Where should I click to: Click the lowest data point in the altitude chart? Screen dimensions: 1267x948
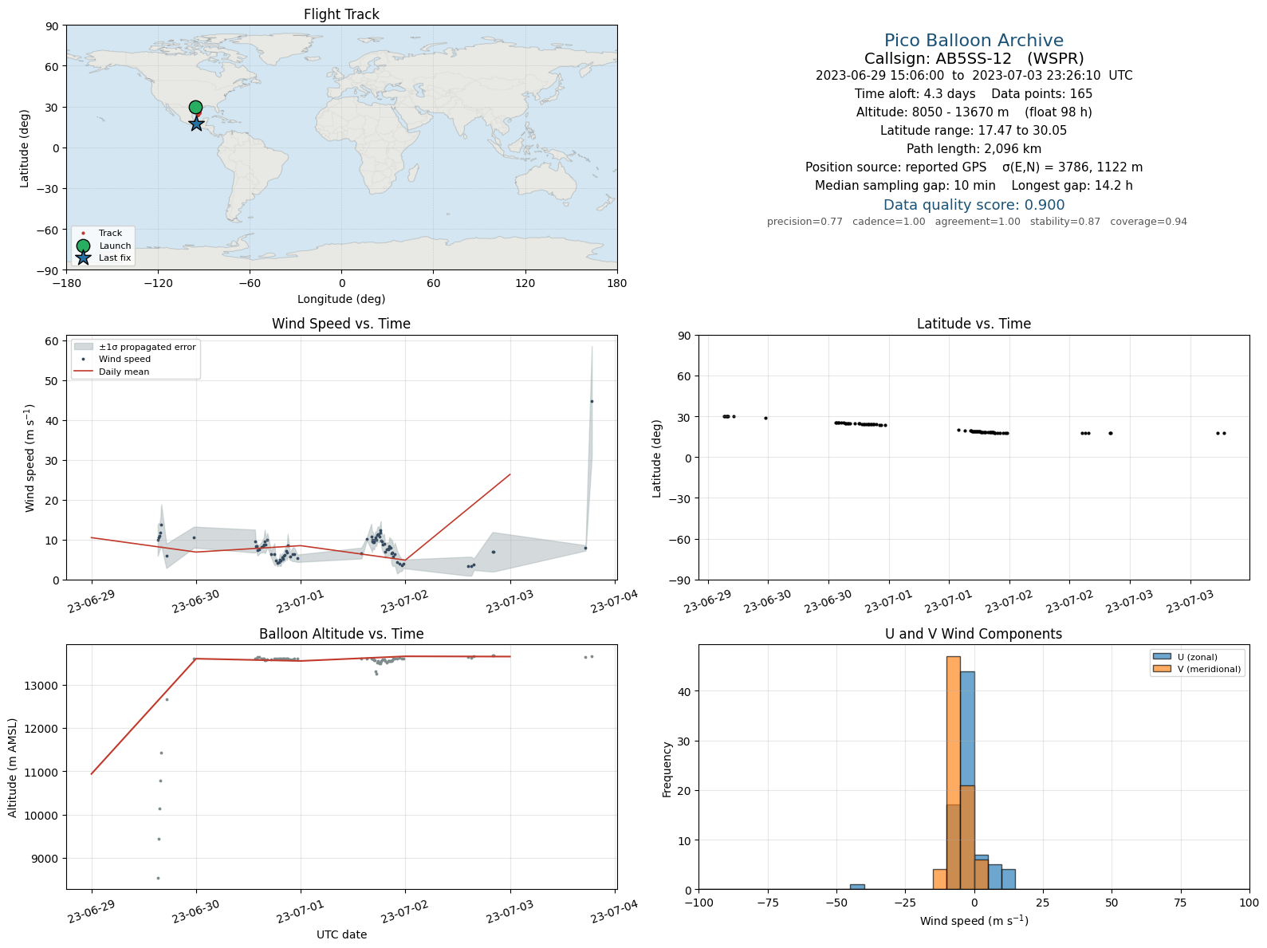point(158,878)
